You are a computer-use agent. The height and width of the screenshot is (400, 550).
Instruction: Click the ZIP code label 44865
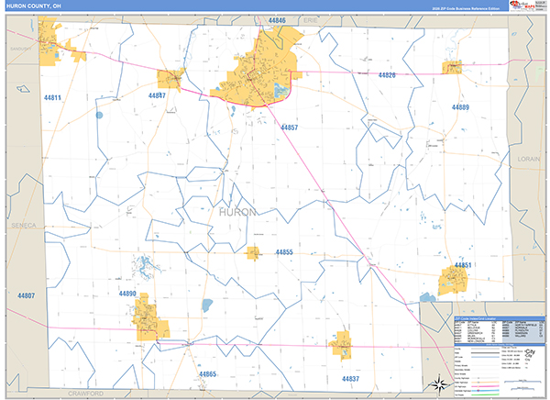[x=208, y=374]
